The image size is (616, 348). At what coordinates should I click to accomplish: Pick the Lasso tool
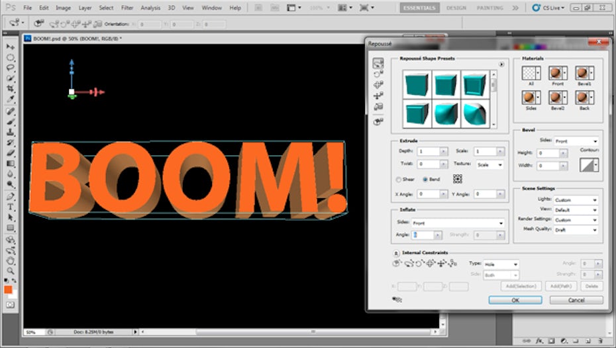[x=11, y=68]
